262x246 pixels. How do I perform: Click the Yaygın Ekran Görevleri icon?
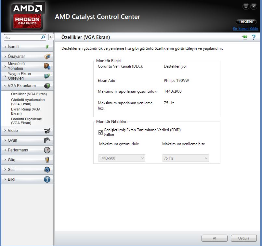47,76
